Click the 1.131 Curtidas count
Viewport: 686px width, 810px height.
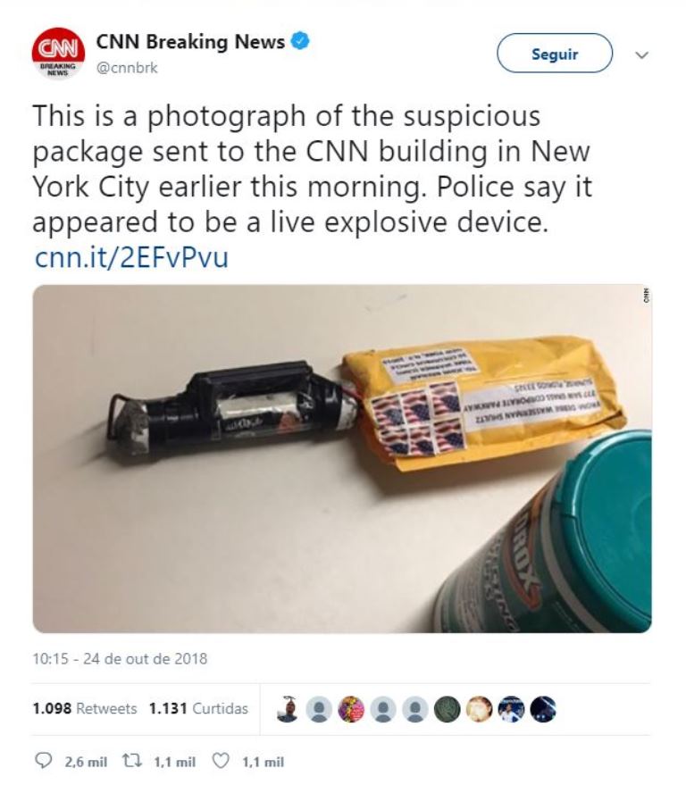(198, 708)
